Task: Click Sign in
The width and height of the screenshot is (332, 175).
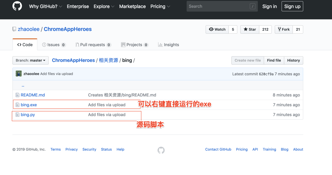Action: tap(269, 6)
